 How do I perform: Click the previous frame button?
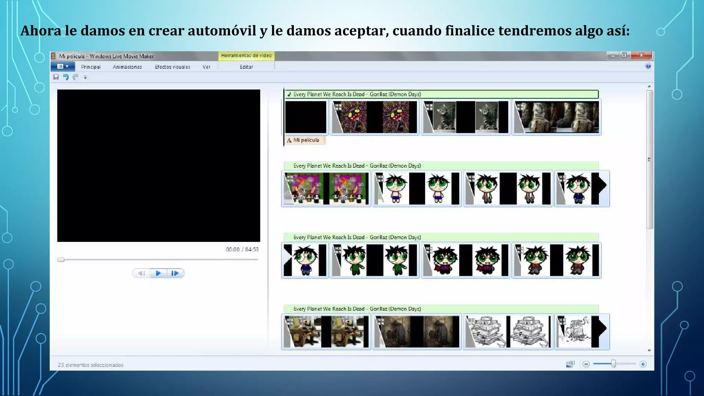point(141,273)
